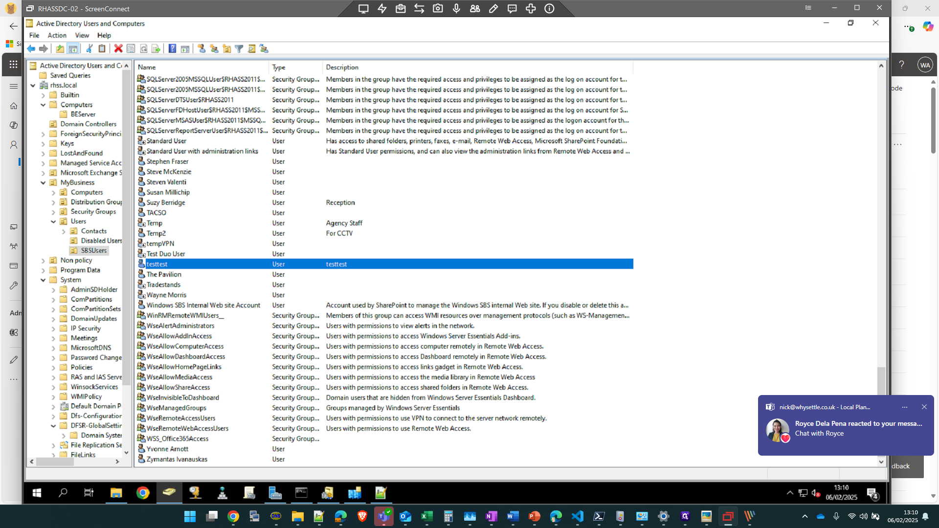Image resolution: width=939 pixels, height=528 pixels.
Task: Click ScreenConnect lightning Essentials icon
Action: click(x=382, y=8)
